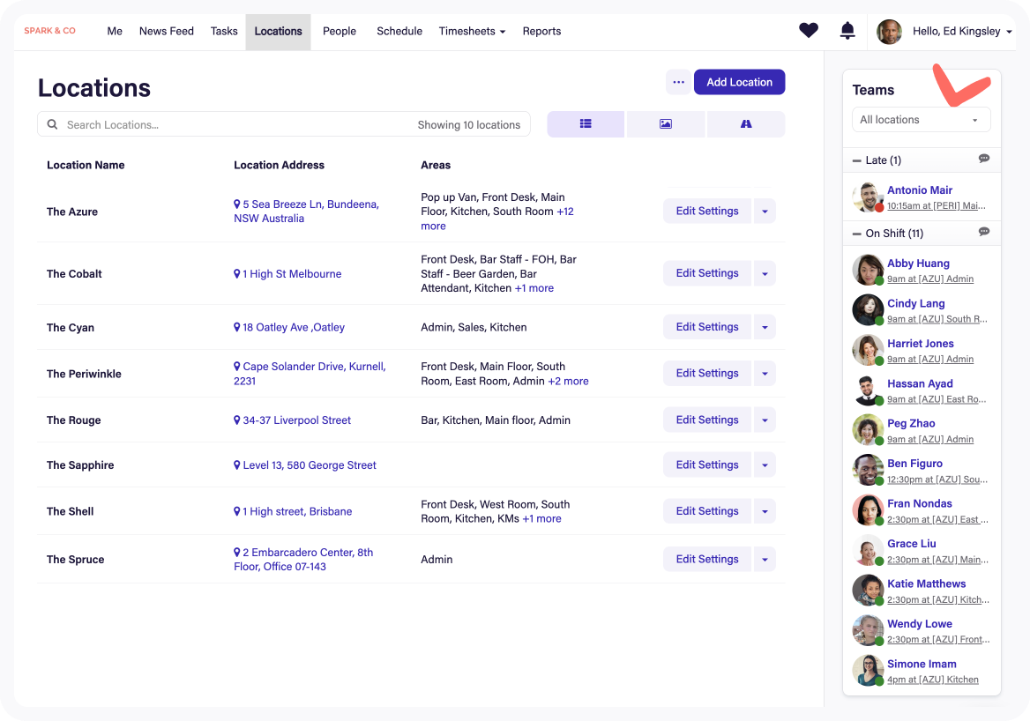The width and height of the screenshot is (1030, 721).
Task: Message the Late group chat icon
Action: pos(983,159)
